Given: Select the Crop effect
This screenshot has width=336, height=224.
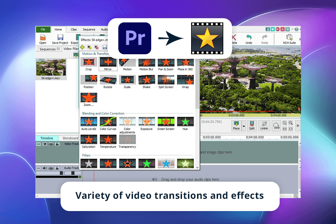Looking at the screenshot, I should (x=89, y=64).
